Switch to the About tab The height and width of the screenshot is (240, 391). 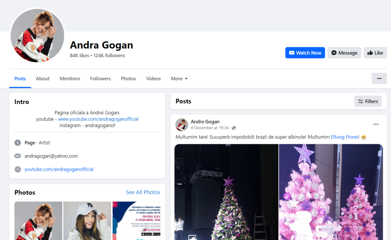point(42,78)
